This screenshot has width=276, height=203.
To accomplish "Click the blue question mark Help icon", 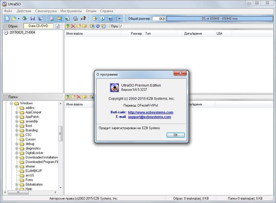I will tap(110, 19).
